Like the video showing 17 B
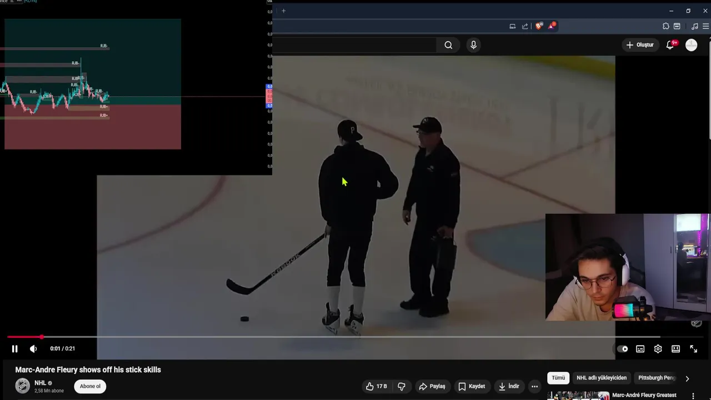711x400 pixels. pyautogui.click(x=376, y=386)
